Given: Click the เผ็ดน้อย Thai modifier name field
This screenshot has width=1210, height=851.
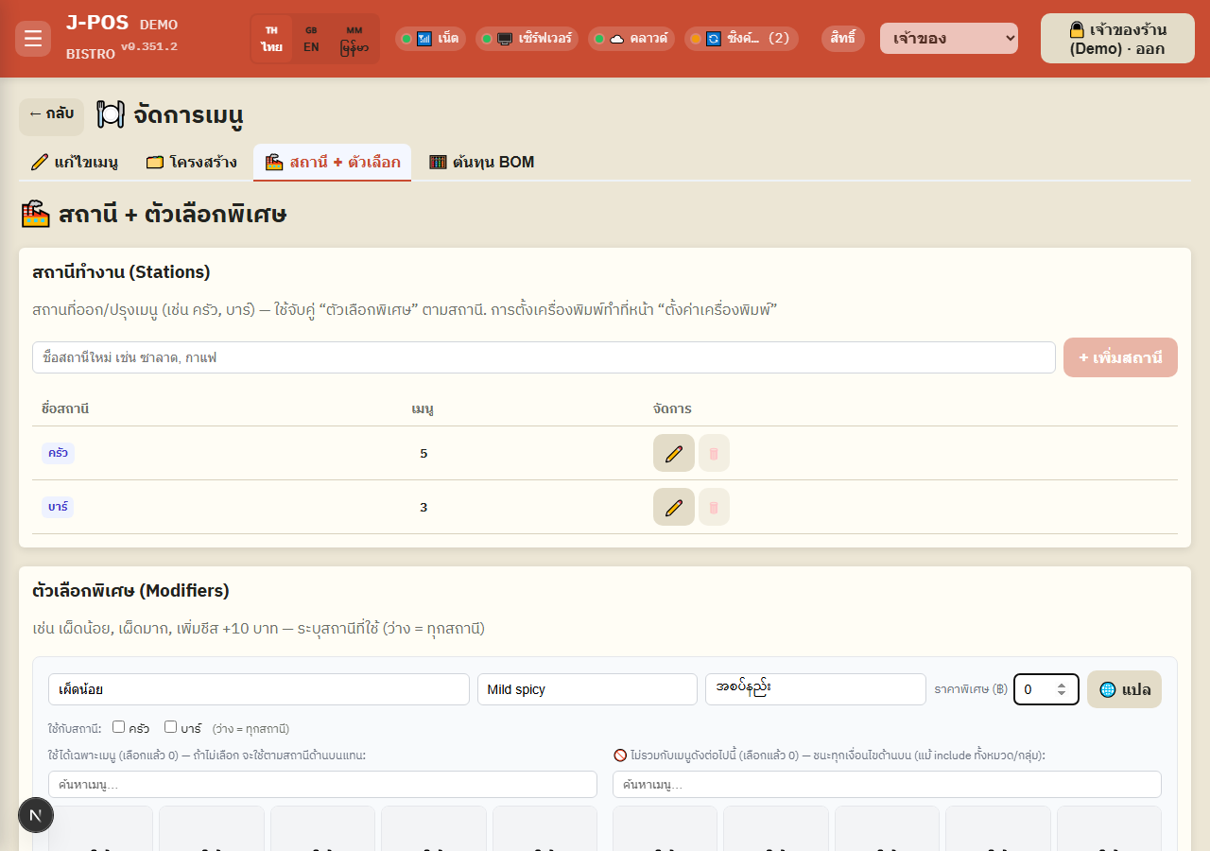Looking at the screenshot, I should 259,689.
